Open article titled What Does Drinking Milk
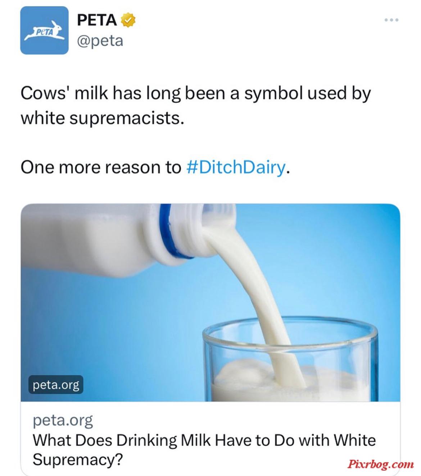This screenshot has height=476, width=421. [x=204, y=449]
